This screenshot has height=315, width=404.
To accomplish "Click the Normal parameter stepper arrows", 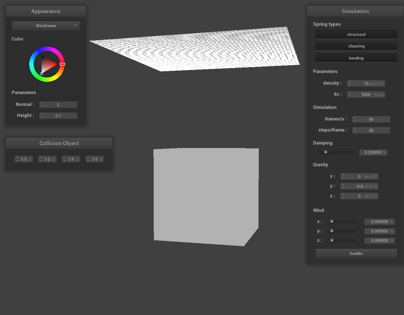I will [42, 105].
